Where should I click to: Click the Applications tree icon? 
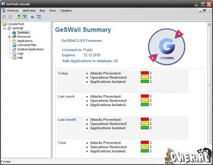[14, 41]
